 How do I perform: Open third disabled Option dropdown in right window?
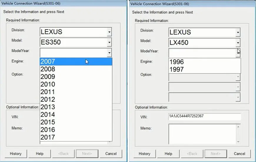pos(238,97)
